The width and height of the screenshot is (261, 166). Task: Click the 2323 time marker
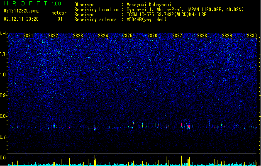[78, 35]
